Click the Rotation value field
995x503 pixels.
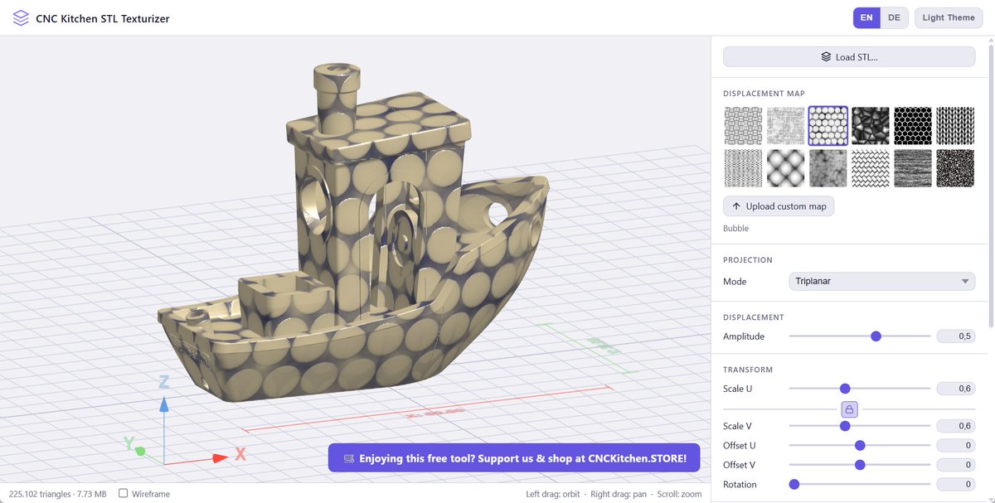click(955, 484)
